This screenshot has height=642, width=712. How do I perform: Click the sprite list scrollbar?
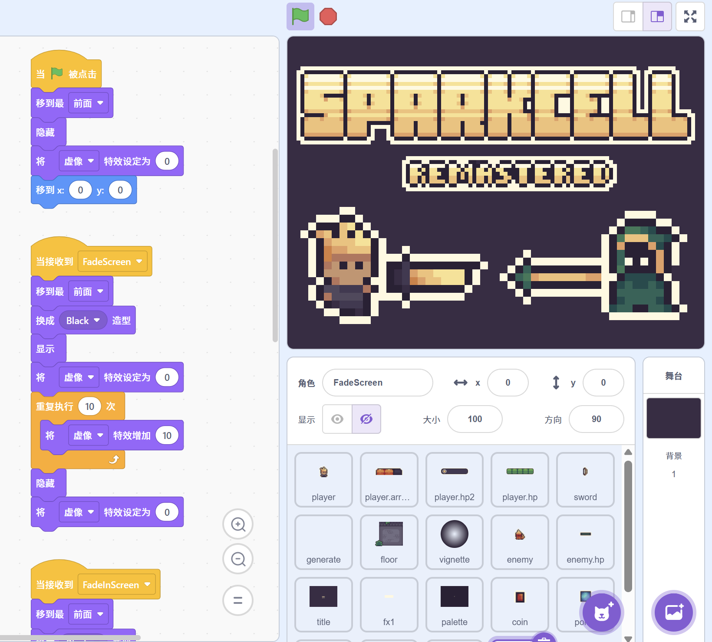click(628, 526)
